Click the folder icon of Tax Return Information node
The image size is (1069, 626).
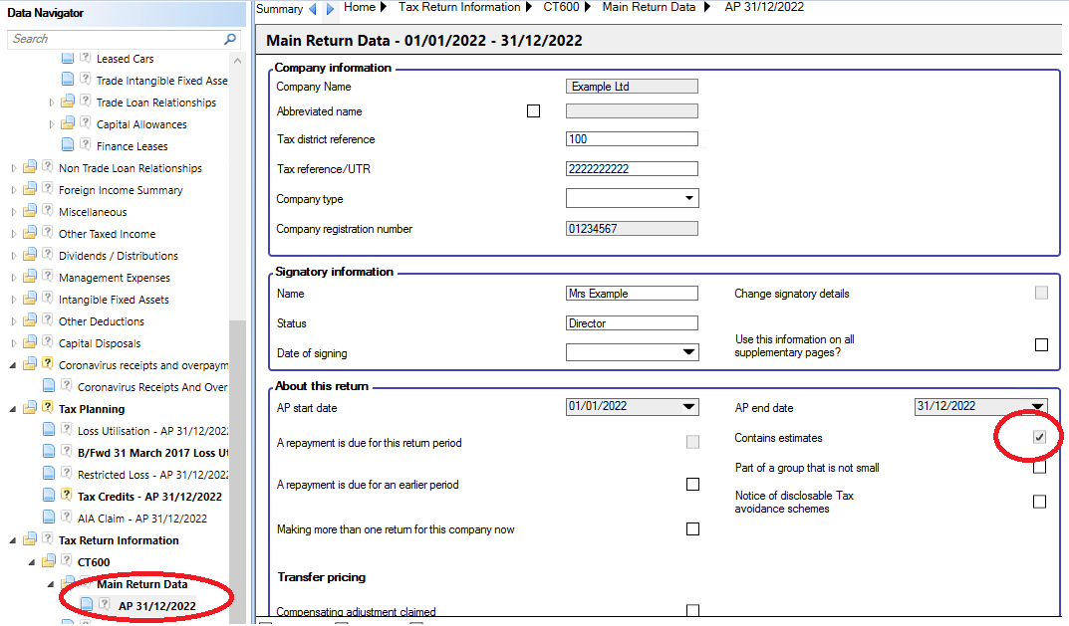click(x=29, y=539)
